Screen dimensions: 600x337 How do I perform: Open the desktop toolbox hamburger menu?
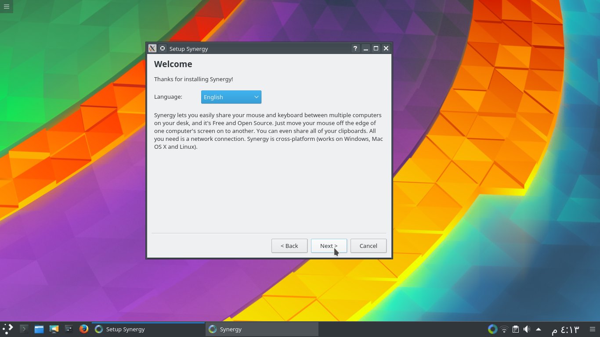(x=6, y=6)
